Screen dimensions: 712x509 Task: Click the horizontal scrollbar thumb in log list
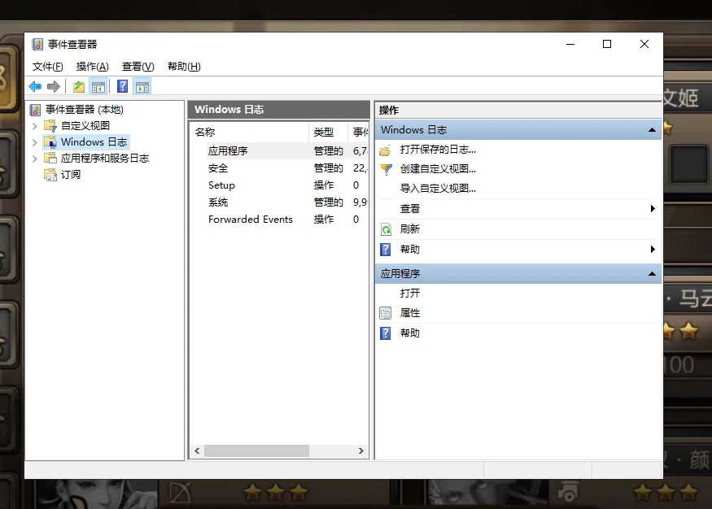click(x=256, y=451)
